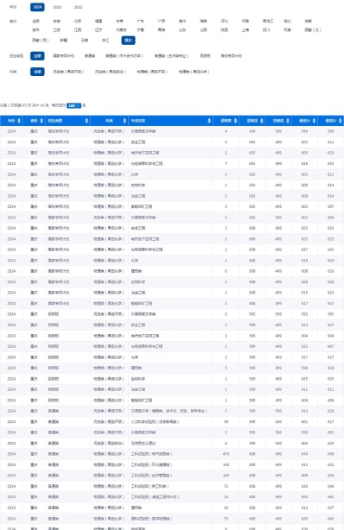The height and width of the screenshot is (530, 344).
Task: Choose 全部 in the province filter row
Action: pos(36,21)
